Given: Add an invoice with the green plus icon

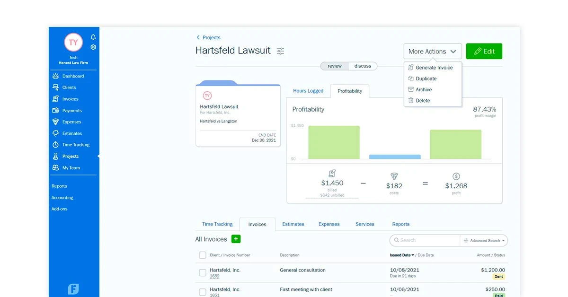Looking at the screenshot, I should pos(236,239).
